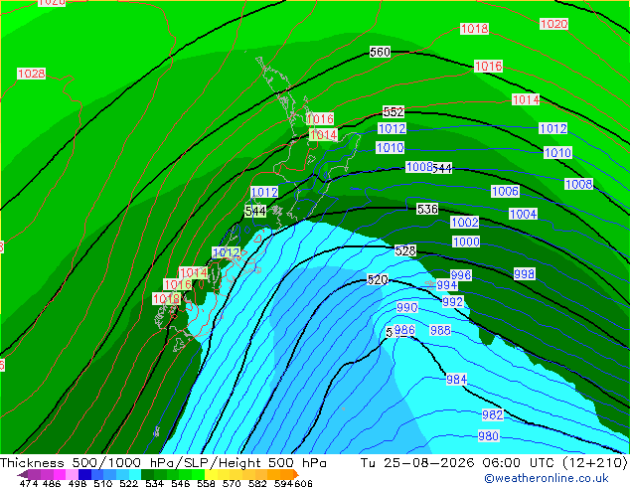This screenshot has width=630, height=487.
Task: Click the Tu 25-08-2026 06:00 UTC timestamp
Action: click(459, 463)
